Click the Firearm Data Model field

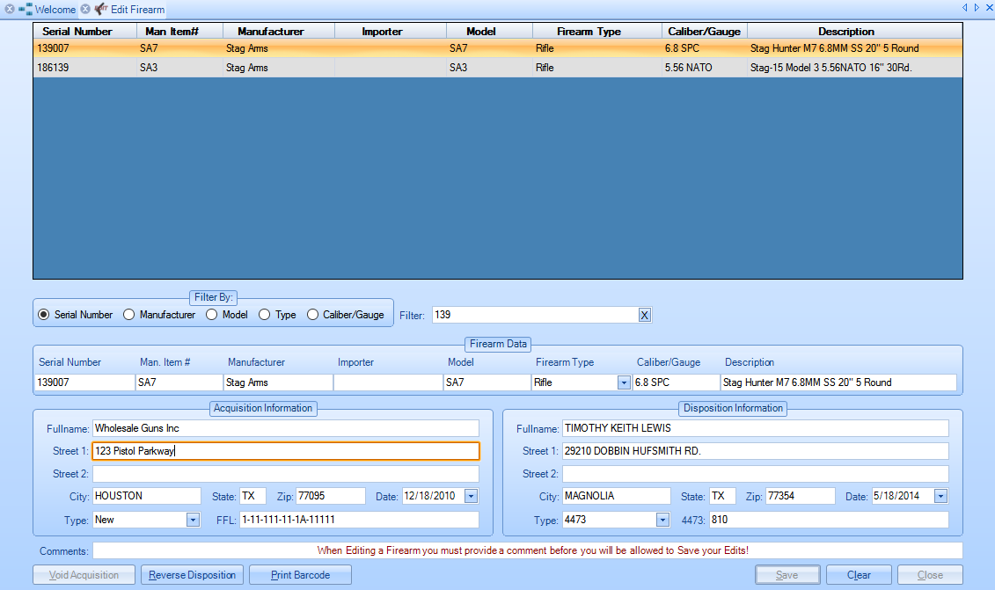pos(487,382)
